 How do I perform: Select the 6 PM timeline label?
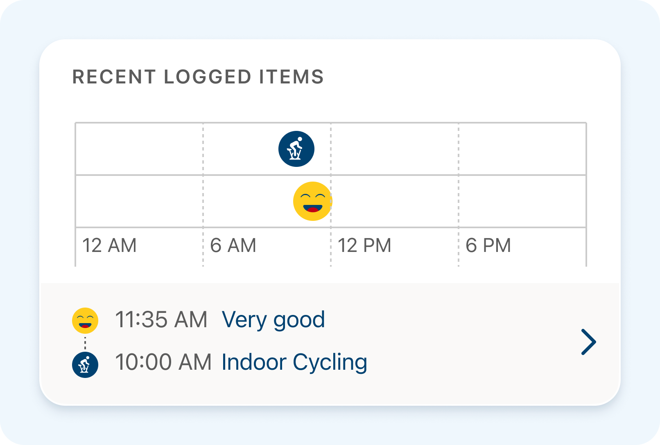pyautogui.click(x=488, y=246)
